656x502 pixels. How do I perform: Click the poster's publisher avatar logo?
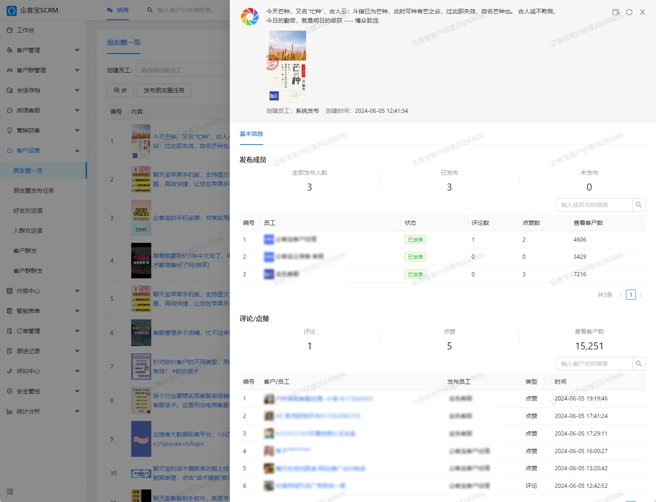tap(250, 17)
